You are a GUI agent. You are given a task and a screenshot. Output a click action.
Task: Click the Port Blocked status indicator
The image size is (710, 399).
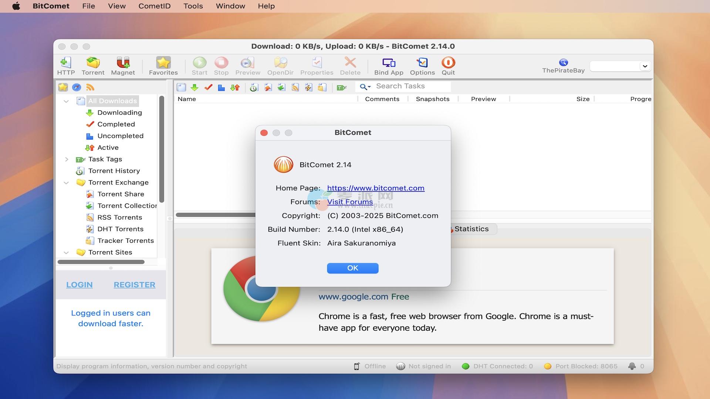pyautogui.click(x=581, y=366)
